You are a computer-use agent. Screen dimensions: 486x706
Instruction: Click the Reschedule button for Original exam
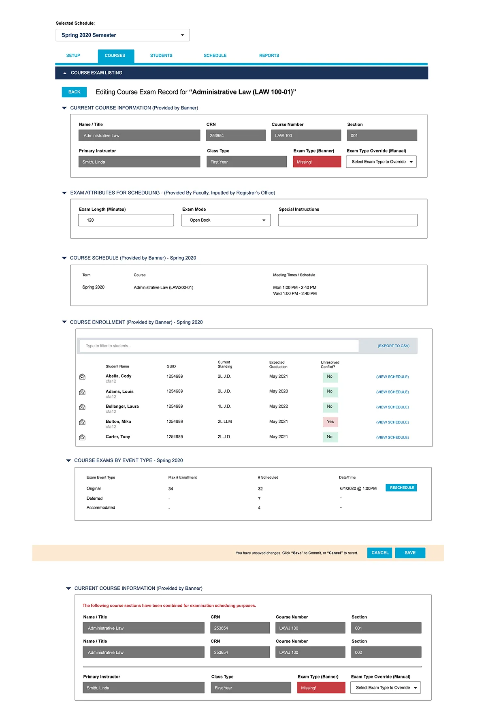click(x=401, y=488)
